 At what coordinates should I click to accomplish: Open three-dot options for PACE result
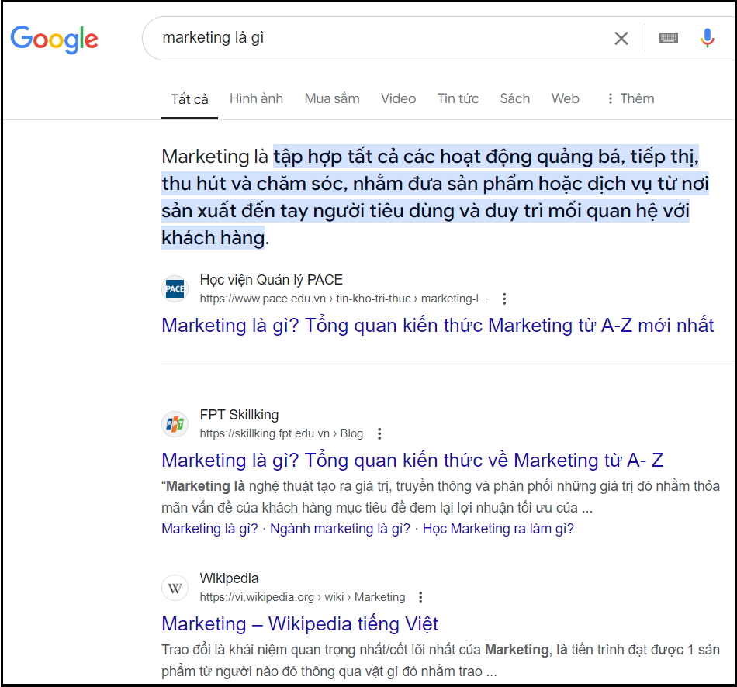tap(504, 299)
